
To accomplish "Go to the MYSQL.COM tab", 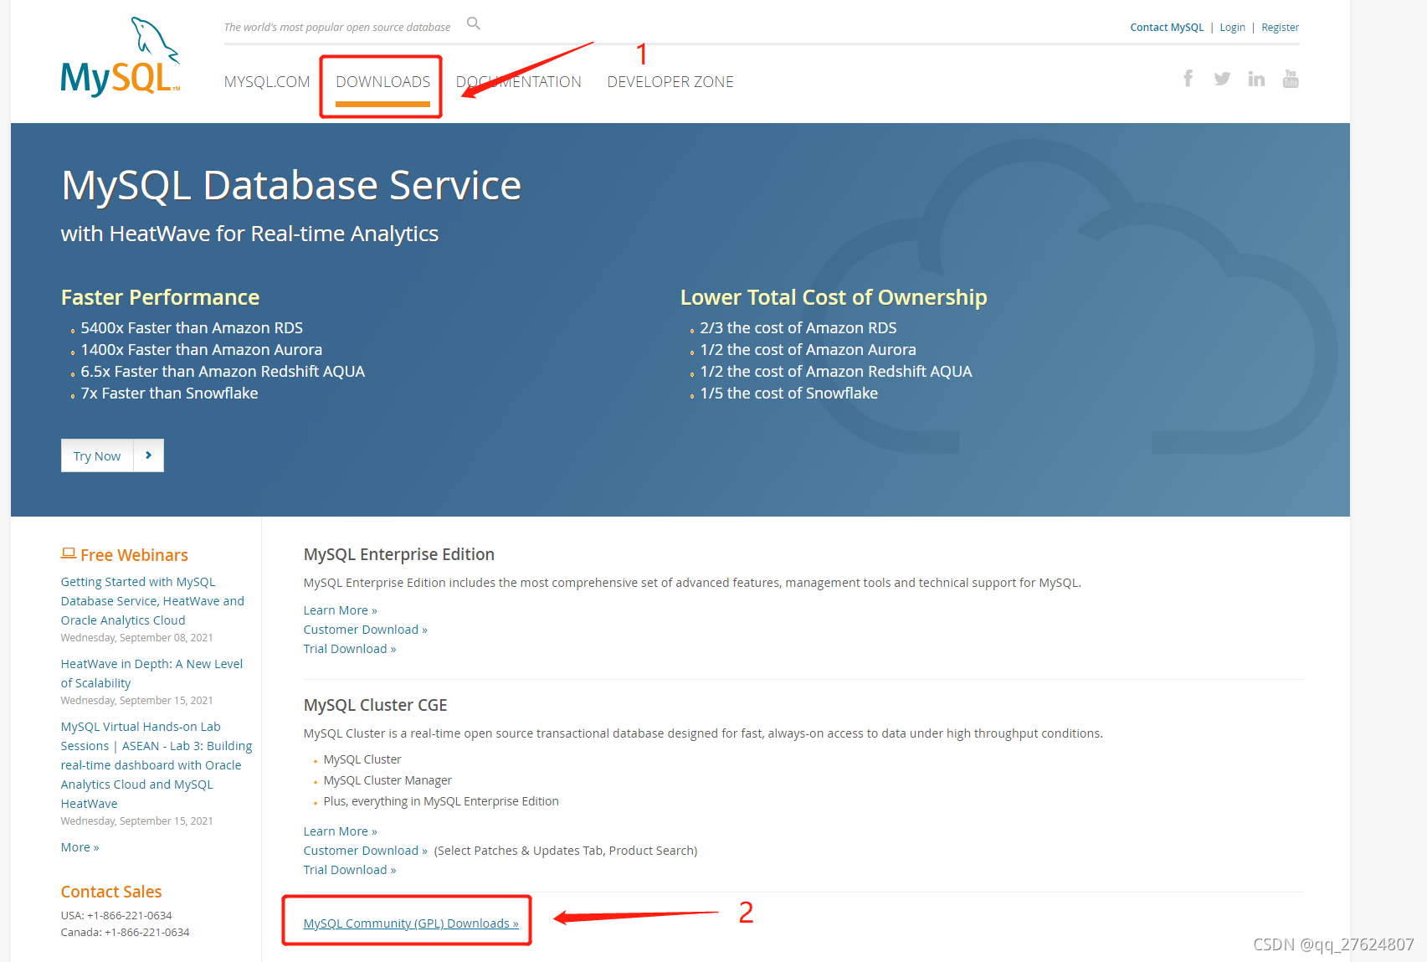I will pos(267,82).
